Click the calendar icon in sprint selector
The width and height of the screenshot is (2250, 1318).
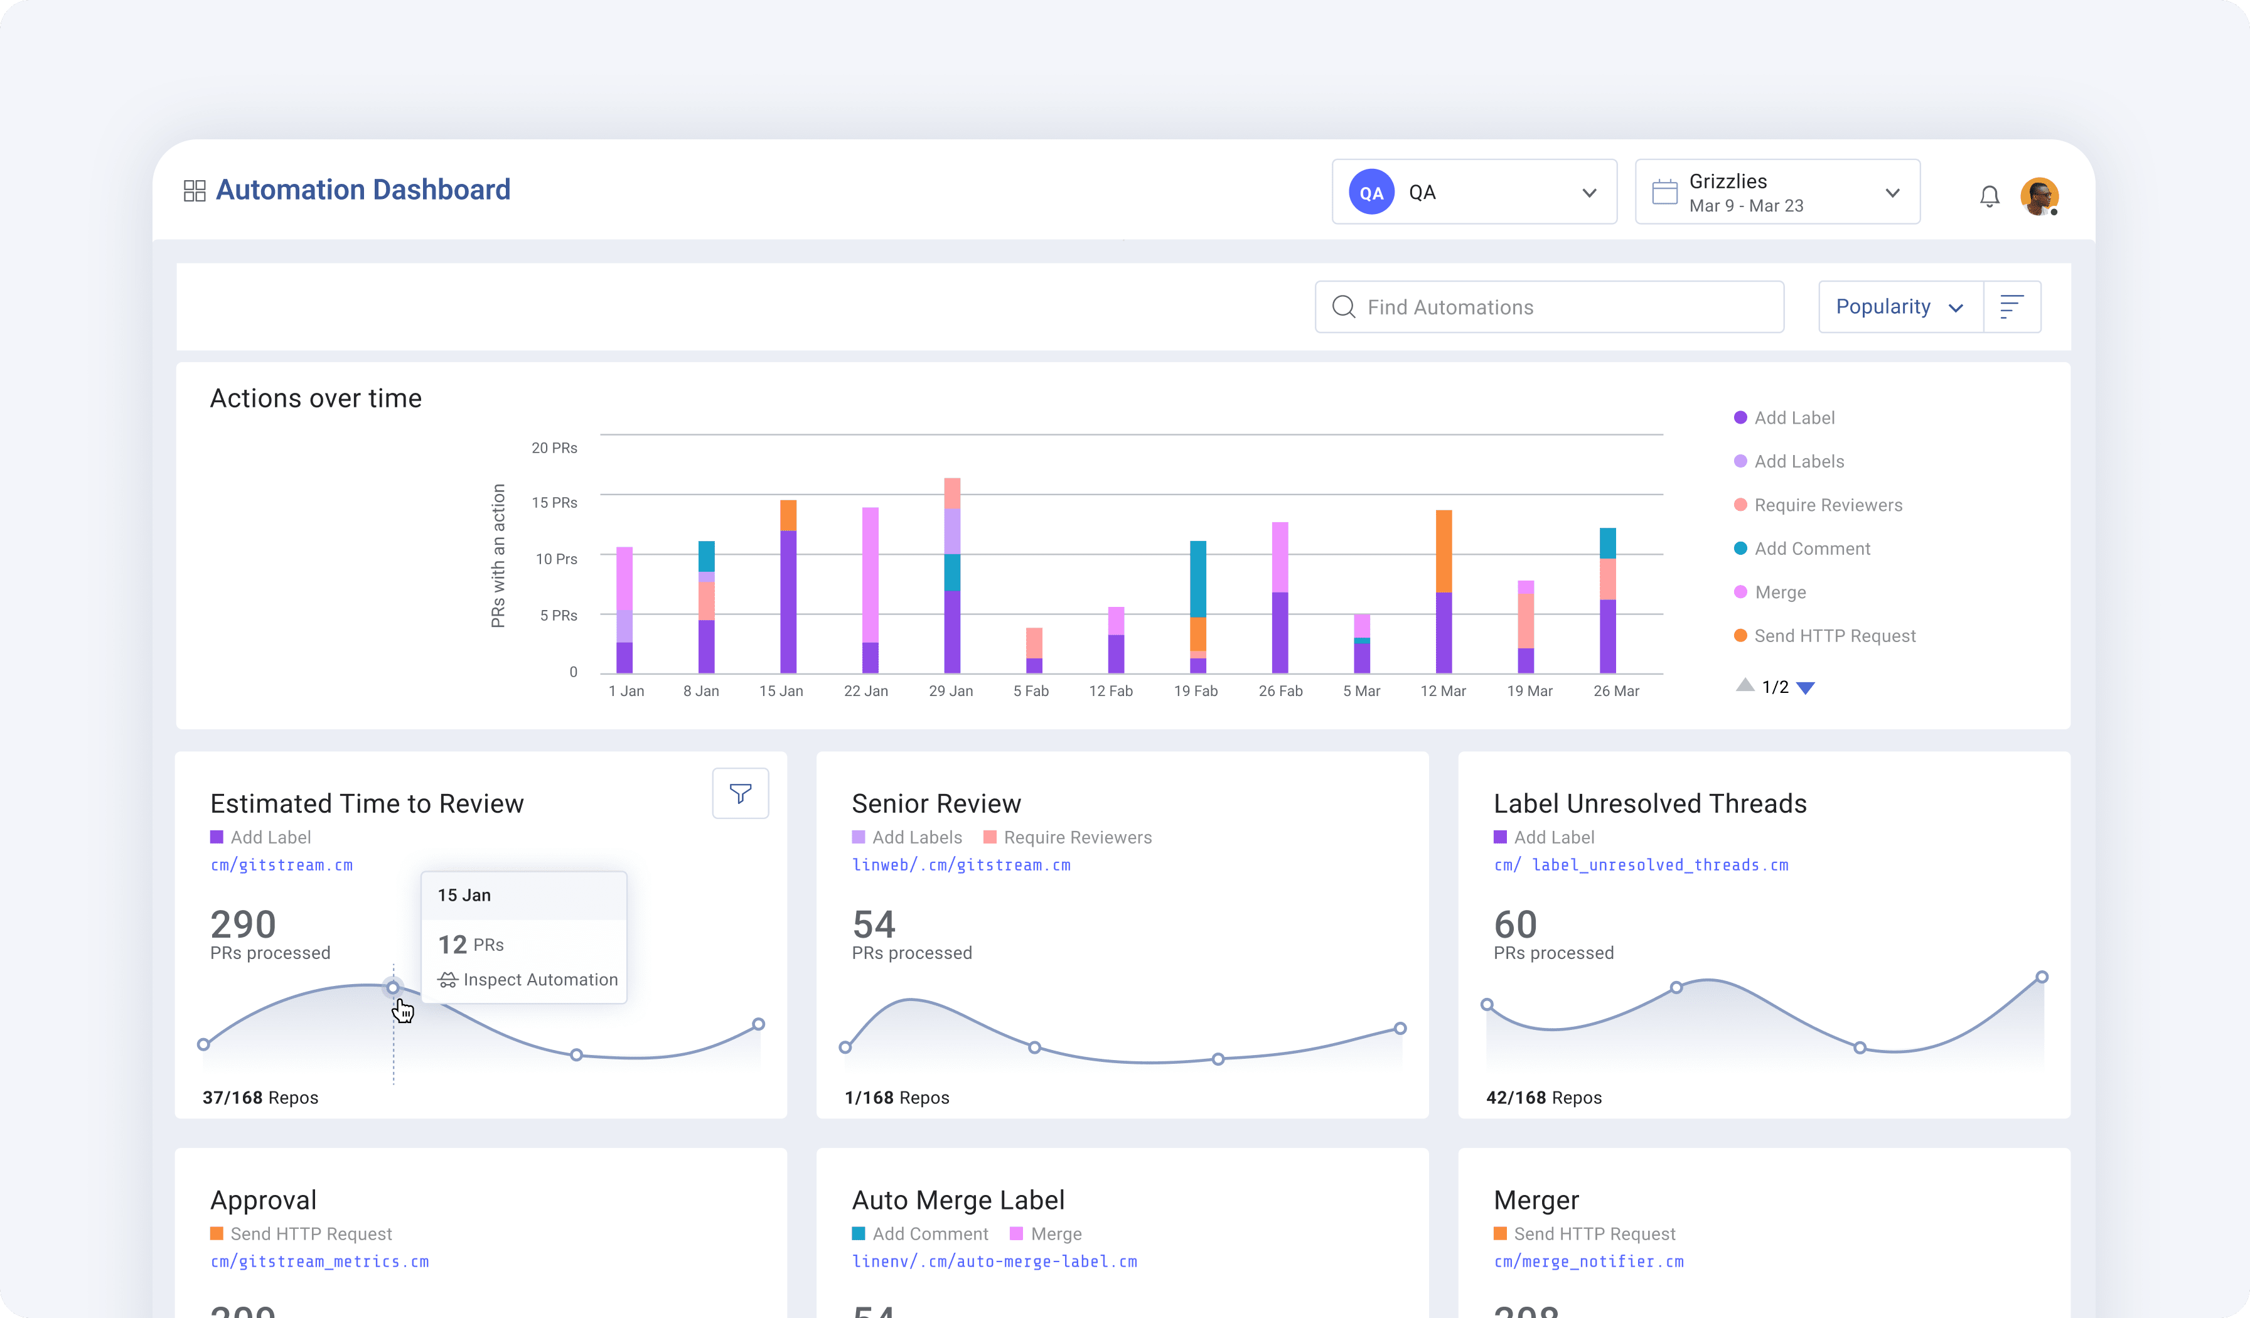[x=1665, y=192]
